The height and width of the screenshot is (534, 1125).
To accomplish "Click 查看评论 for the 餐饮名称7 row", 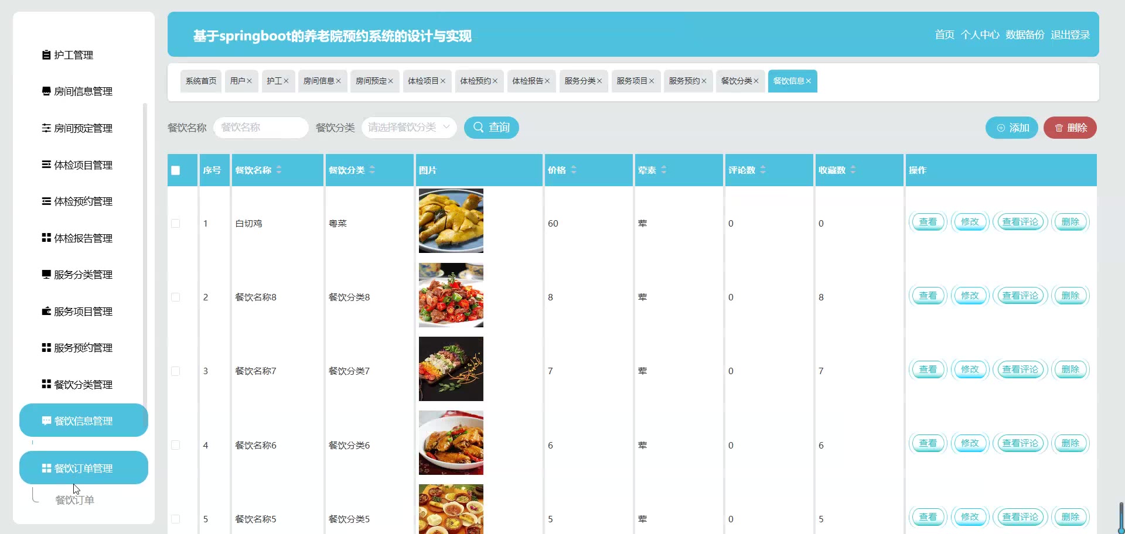I will (1020, 369).
